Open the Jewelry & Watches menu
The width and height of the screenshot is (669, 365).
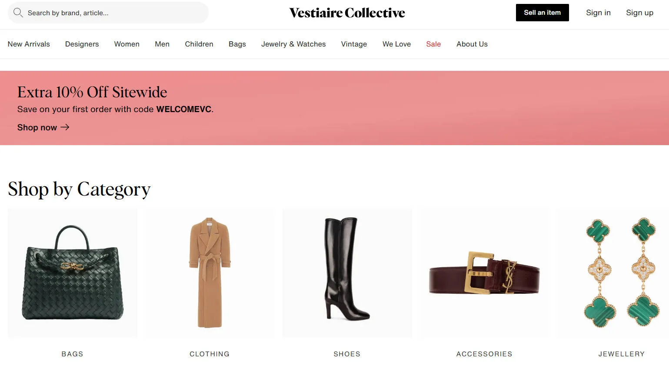click(x=293, y=44)
